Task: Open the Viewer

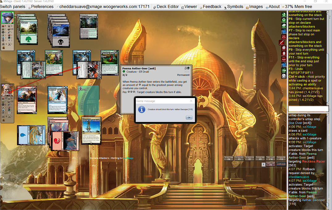Action: point(189,6)
